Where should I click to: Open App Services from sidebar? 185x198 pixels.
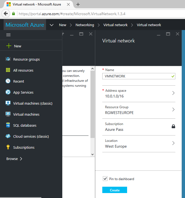(x=23, y=93)
